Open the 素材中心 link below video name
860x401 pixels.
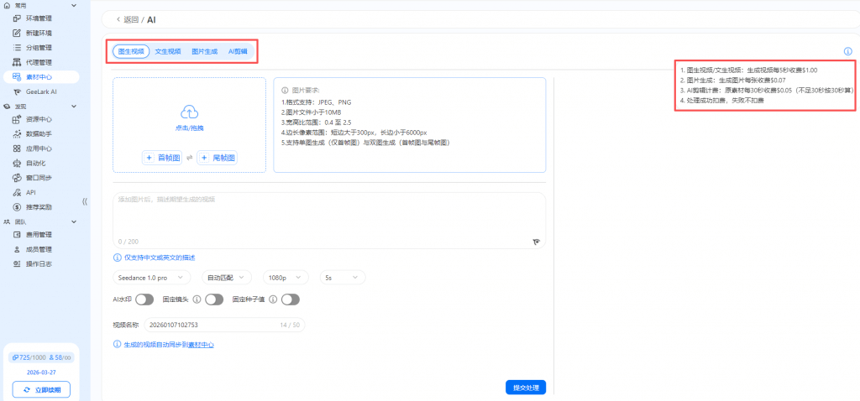pos(199,345)
